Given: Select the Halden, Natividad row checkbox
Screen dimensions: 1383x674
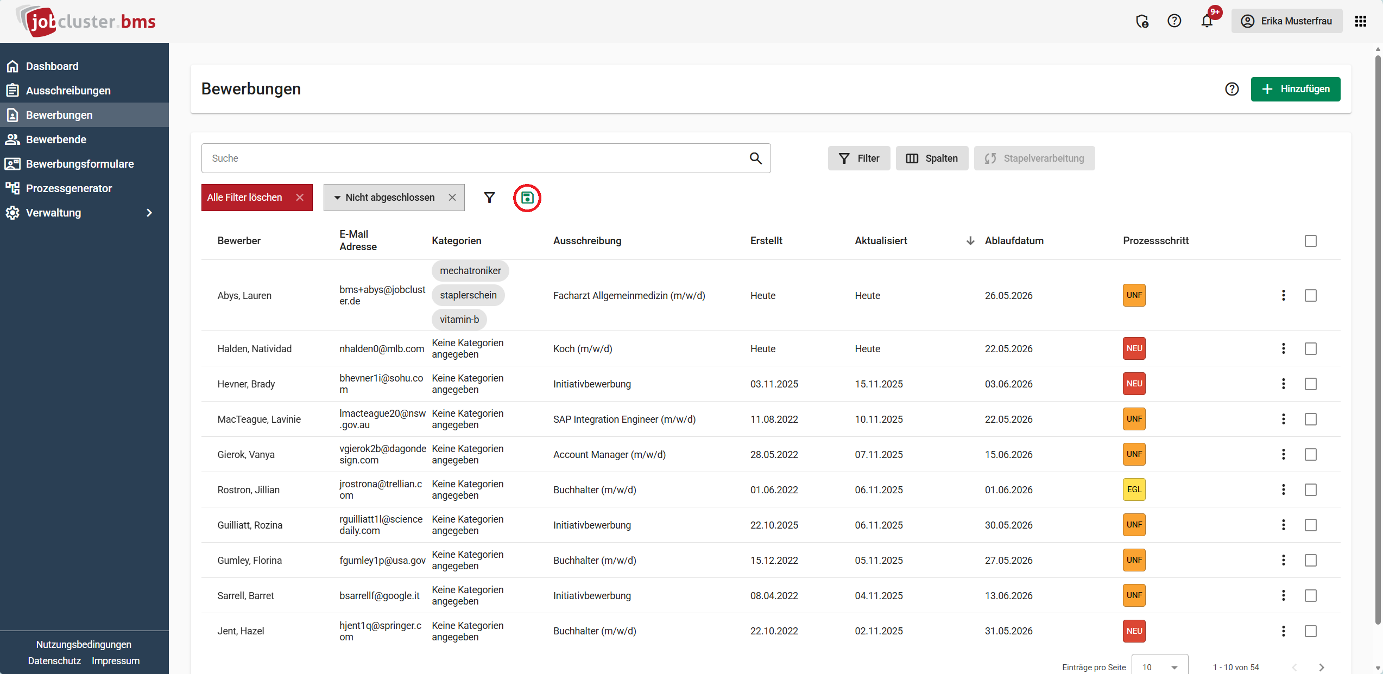Looking at the screenshot, I should click(x=1310, y=348).
